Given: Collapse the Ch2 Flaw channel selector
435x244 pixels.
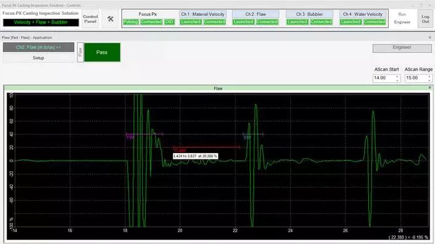Looking at the screenshot, I should coord(38,48).
